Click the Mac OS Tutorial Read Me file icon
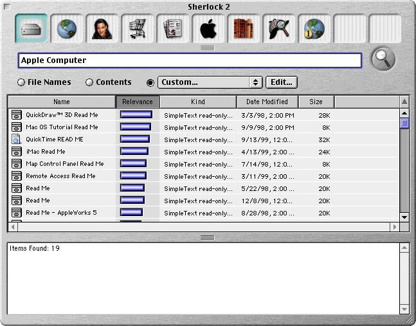 pyautogui.click(x=17, y=127)
